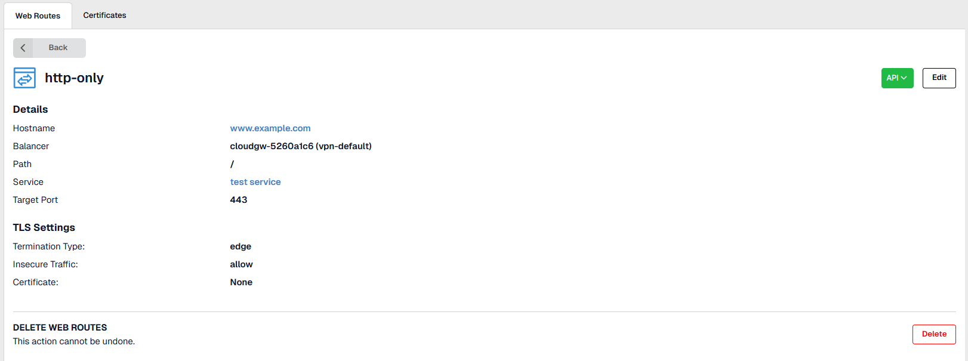Click the web route icon beside http-only
Image resolution: width=968 pixels, height=361 pixels.
click(x=24, y=78)
